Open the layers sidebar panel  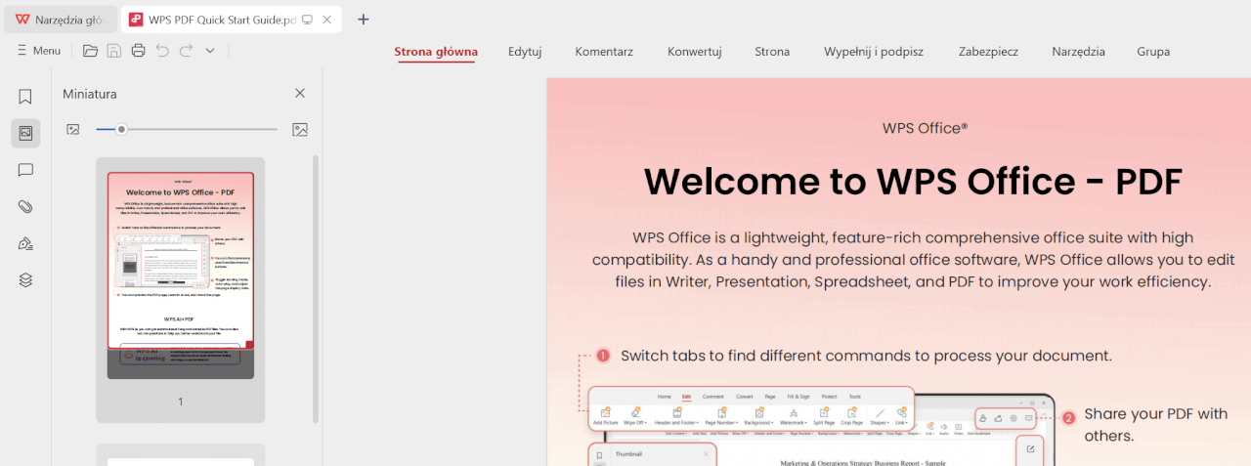pyautogui.click(x=25, y=280)
